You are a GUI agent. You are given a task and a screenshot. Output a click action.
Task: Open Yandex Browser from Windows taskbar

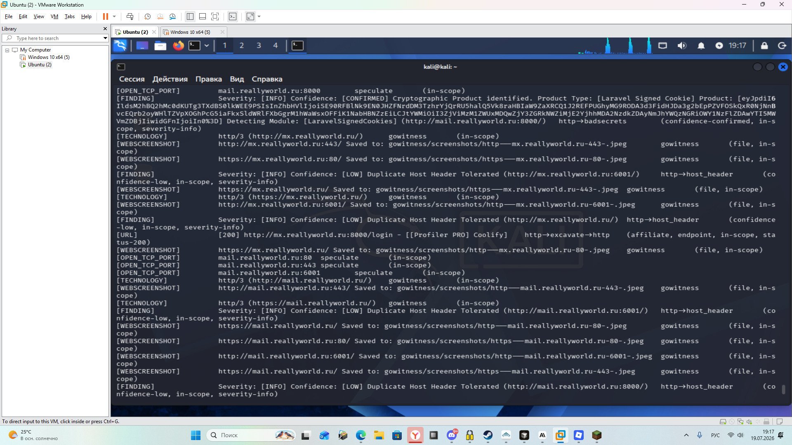point(415,435)
